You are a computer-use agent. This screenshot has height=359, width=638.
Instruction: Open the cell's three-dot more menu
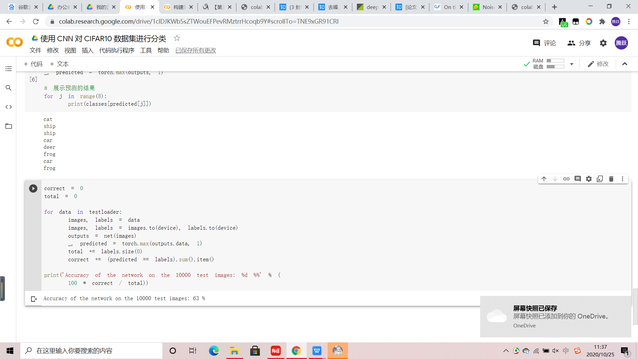622,179
